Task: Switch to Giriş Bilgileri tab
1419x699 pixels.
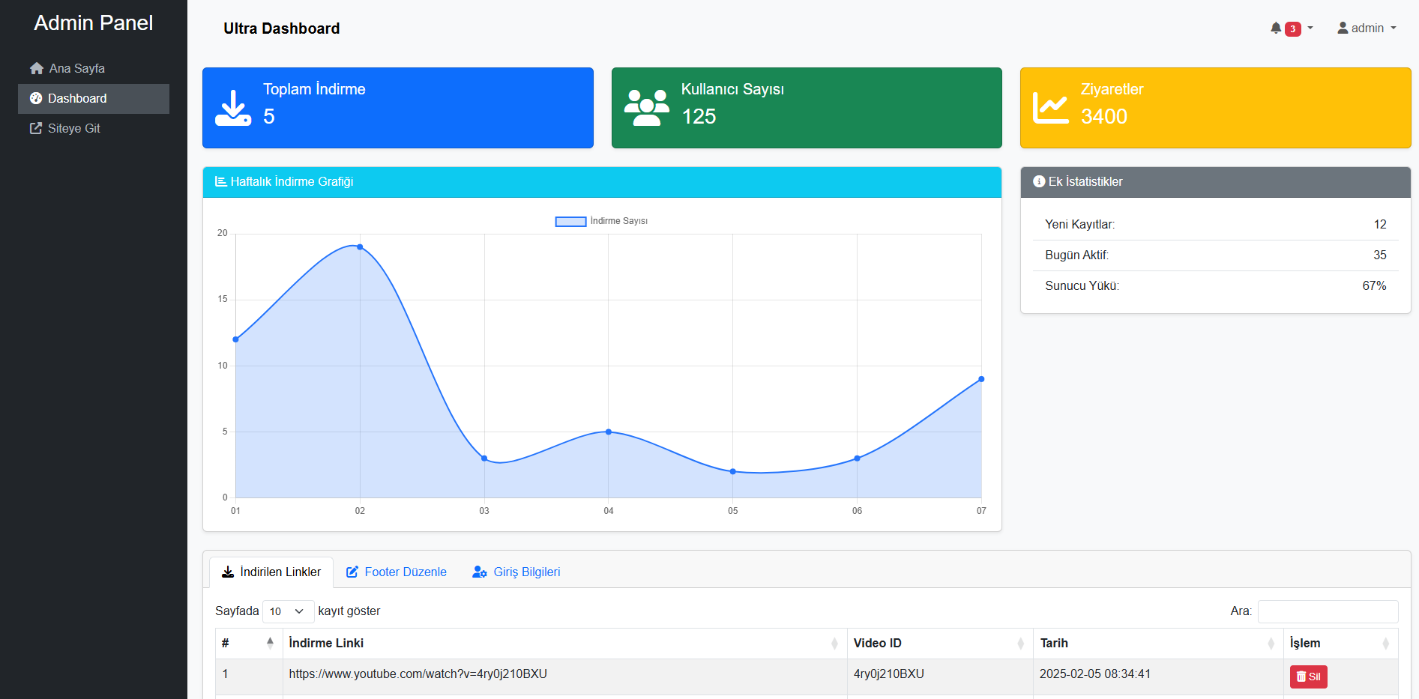Action: [516, 572]
